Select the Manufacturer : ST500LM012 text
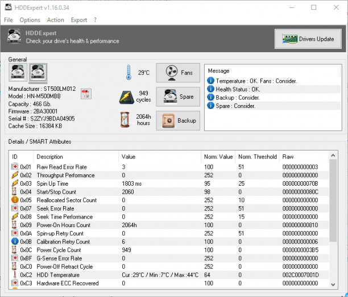The width and height of the screenshot is (348, 297). (x=42, y=89)
